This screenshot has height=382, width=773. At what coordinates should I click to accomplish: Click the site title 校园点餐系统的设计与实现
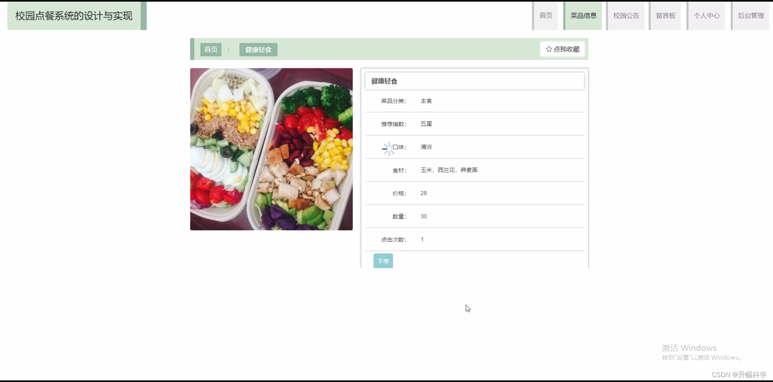pyautogui.click(x=72, y=16)
